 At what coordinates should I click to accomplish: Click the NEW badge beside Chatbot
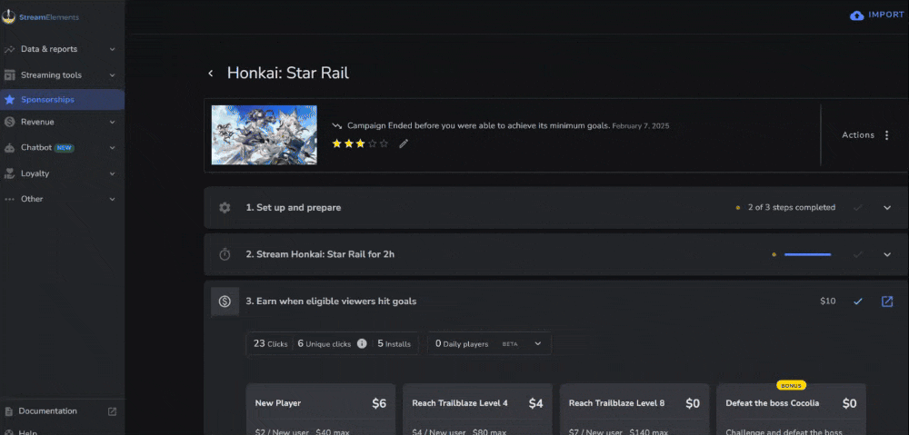pyautogui.click(x=64, y=148)
